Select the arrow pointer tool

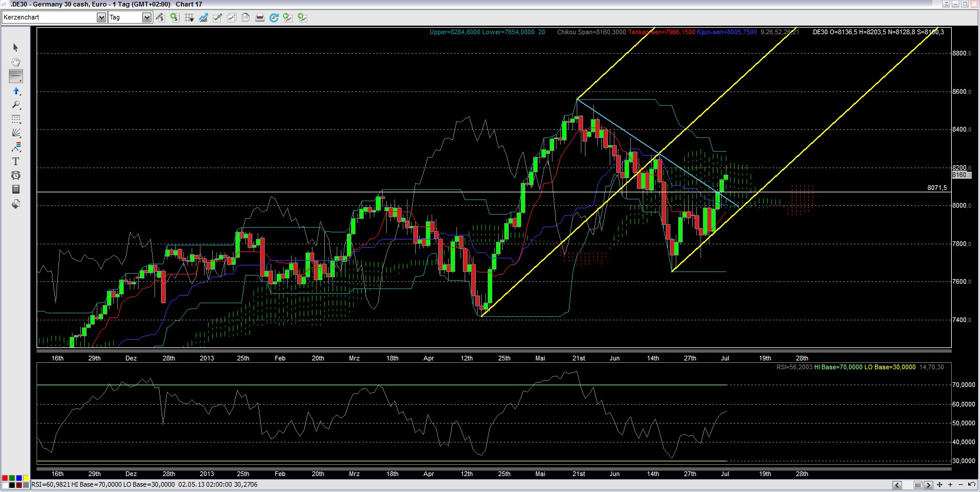(x=16, y=48)
